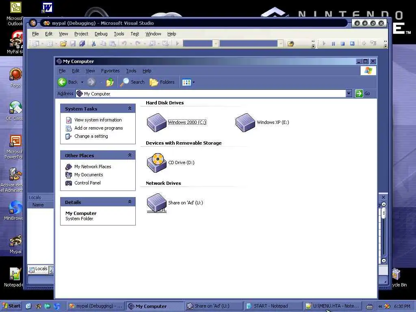Open My Computer Favorites menu
Viewport: 416px width, 312px height.
[110, 71]
